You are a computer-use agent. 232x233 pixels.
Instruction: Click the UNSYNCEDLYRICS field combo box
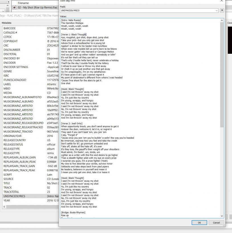click(x=137, y=11)
